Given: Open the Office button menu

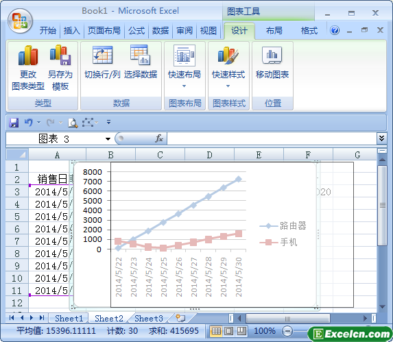Looking at the screenshot, I should (20, 21).
